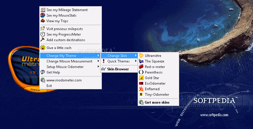This screenshot has width=253, height=129.
Task: Click Get more skins
Action: click(158, 102)
